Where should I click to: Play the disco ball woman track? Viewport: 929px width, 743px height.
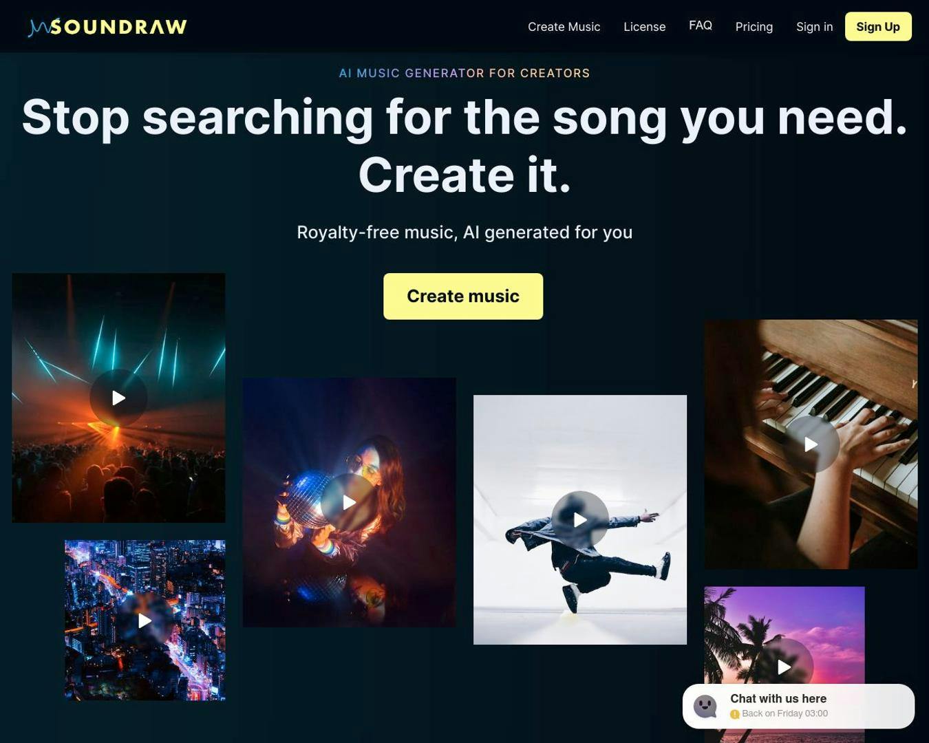(349, 502)
